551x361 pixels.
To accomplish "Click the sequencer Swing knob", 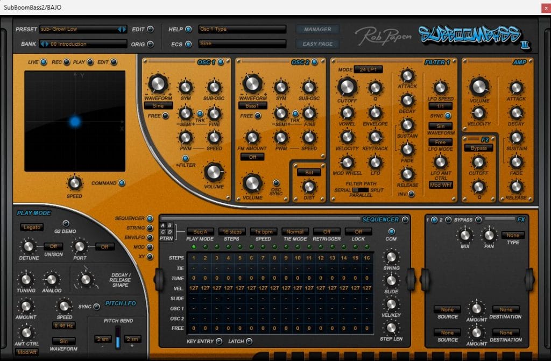I will click(x=391, y=257).
